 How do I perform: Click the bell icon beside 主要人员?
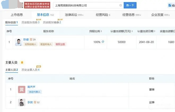(x=22, y=63)
